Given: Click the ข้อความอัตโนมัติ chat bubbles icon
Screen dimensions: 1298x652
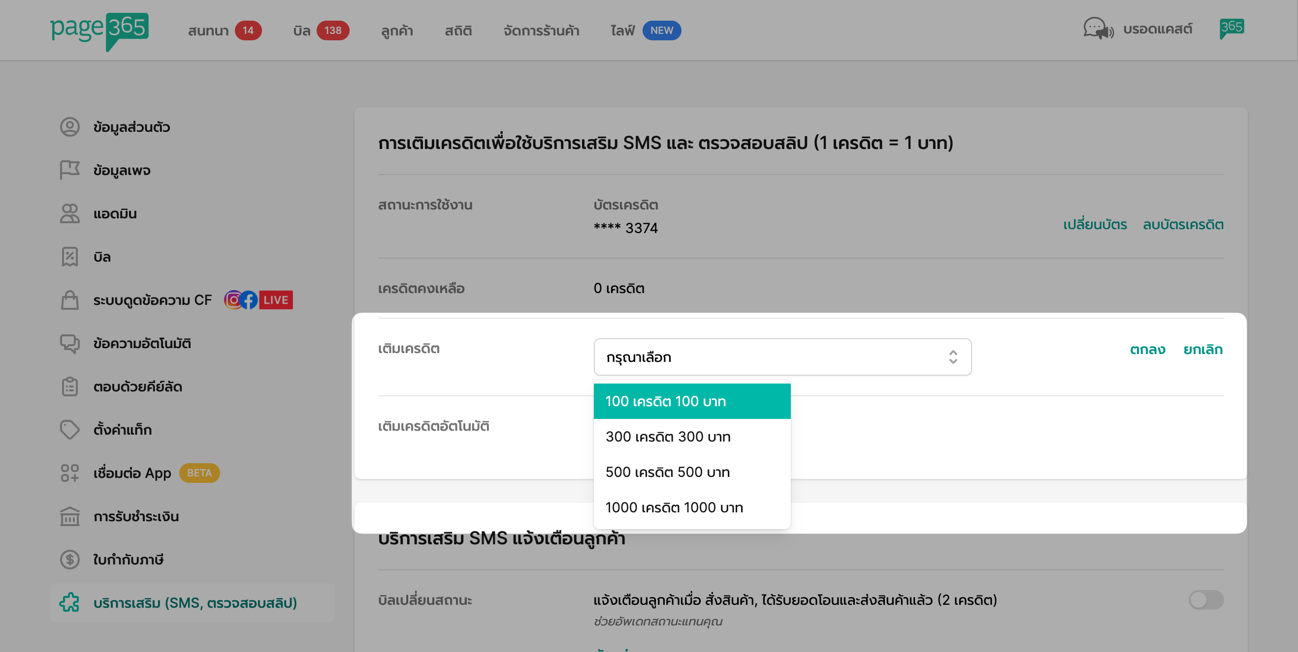Looking at the screenshot, I should pyautogui.click(x=69, y=343).
